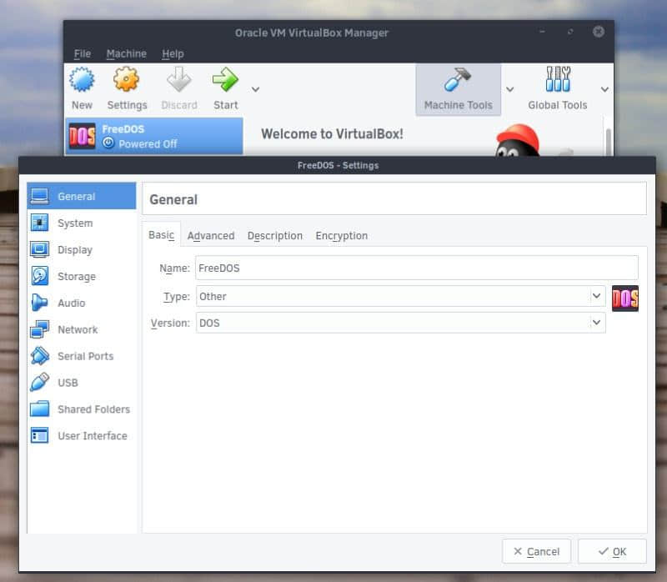
Task: Expand the Global Tools dropdown chevron
Action: pos(604,89)
